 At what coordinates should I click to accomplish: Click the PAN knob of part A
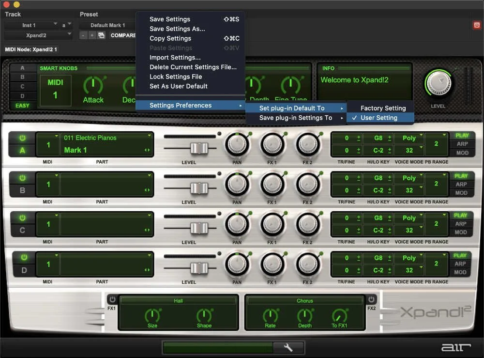[x=237, y=144]
